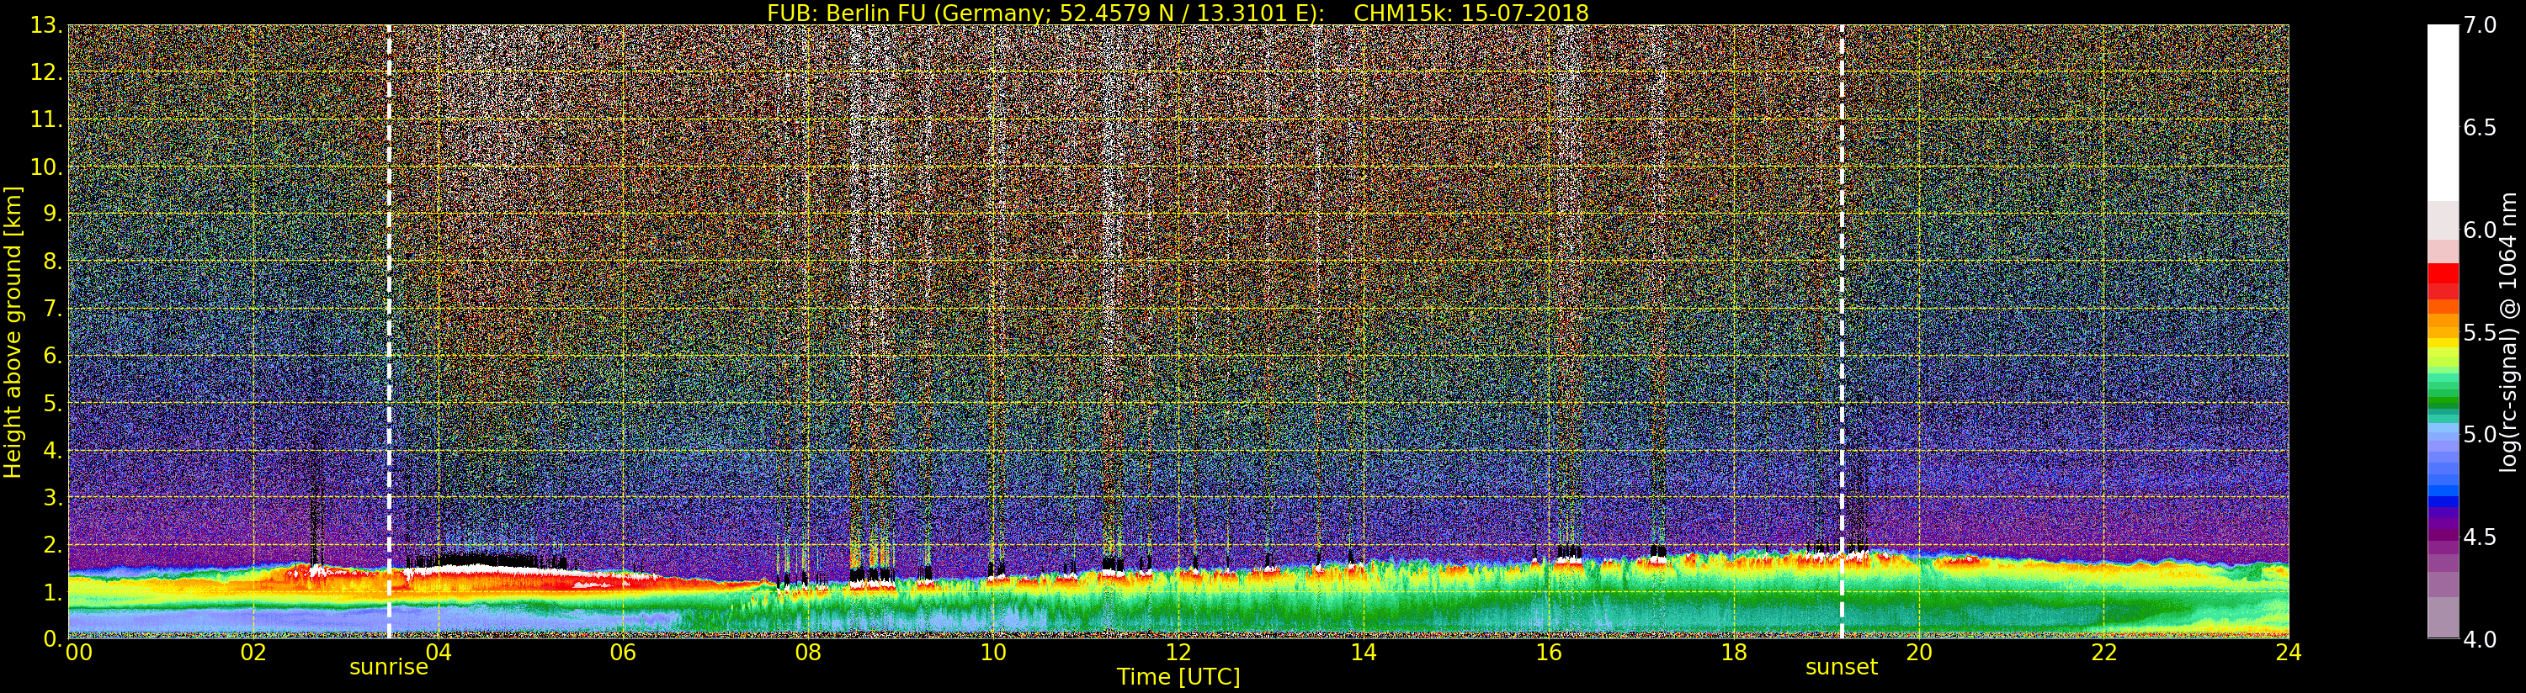2526x693 pixels.
Task: Click the '06' time tick label
Action: 623,653
